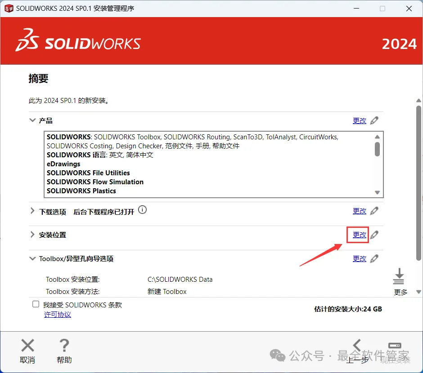
Task: Click the pencil icon beside 产品 更改
Action: coord(374,120)
